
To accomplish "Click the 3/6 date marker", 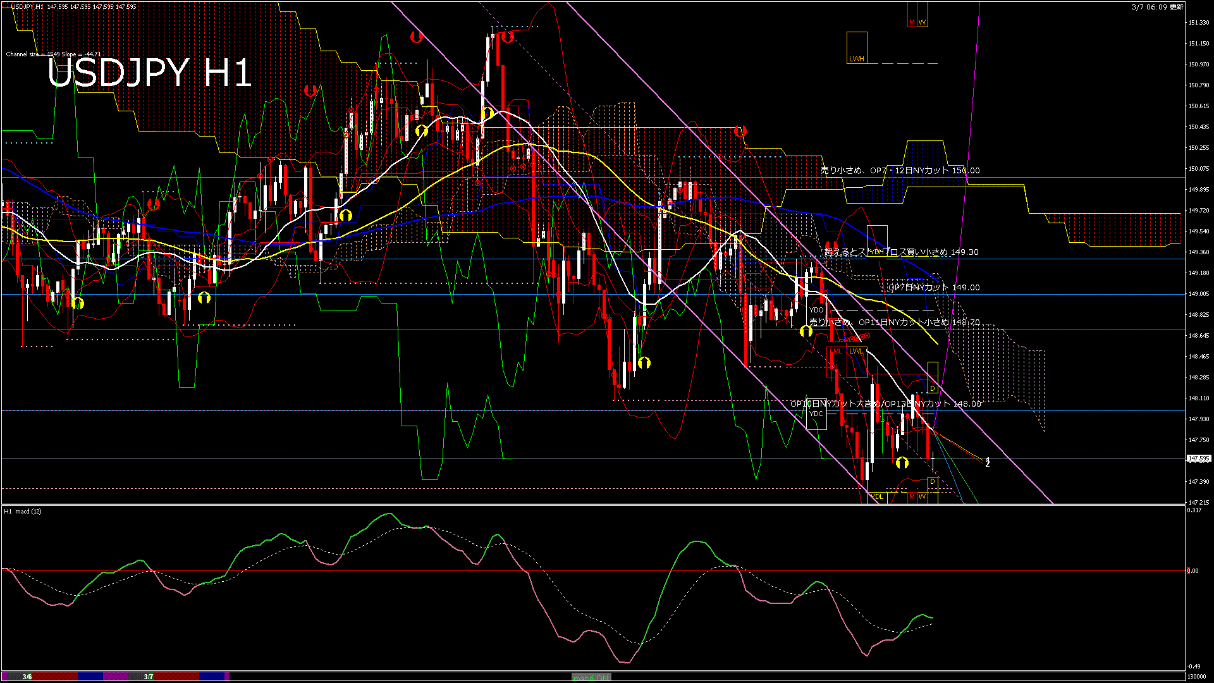I will click(x=27, y=677).
